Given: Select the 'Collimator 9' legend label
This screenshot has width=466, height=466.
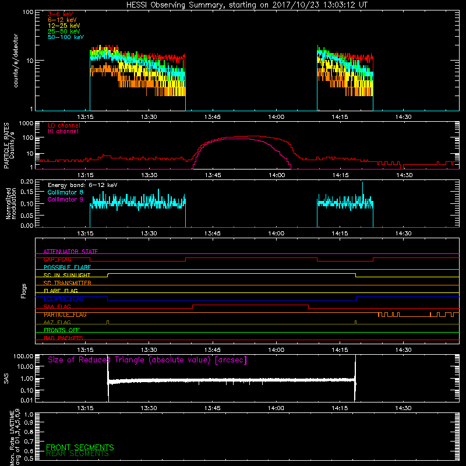Looking at the screenshot, I should click(65, 199).
